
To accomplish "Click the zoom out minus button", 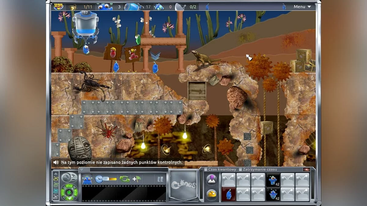I will [x=74, y=180].
